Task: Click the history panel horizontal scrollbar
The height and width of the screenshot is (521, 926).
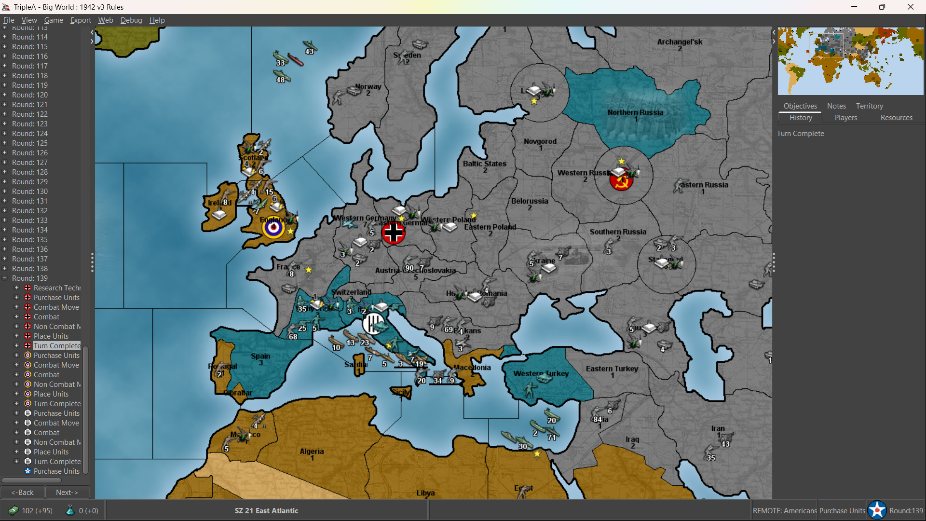Action: (31, 480)
